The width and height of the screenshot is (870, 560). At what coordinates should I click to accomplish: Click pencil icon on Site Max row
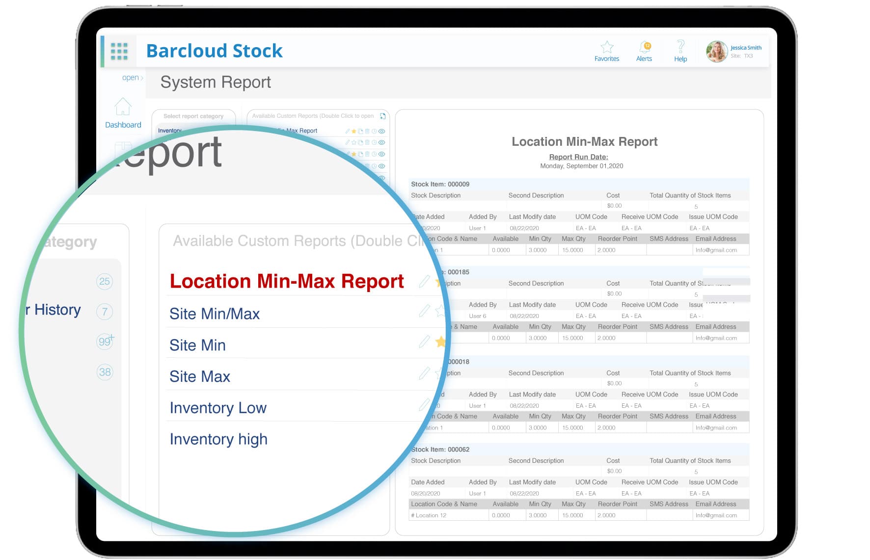[x=425, y=373]
